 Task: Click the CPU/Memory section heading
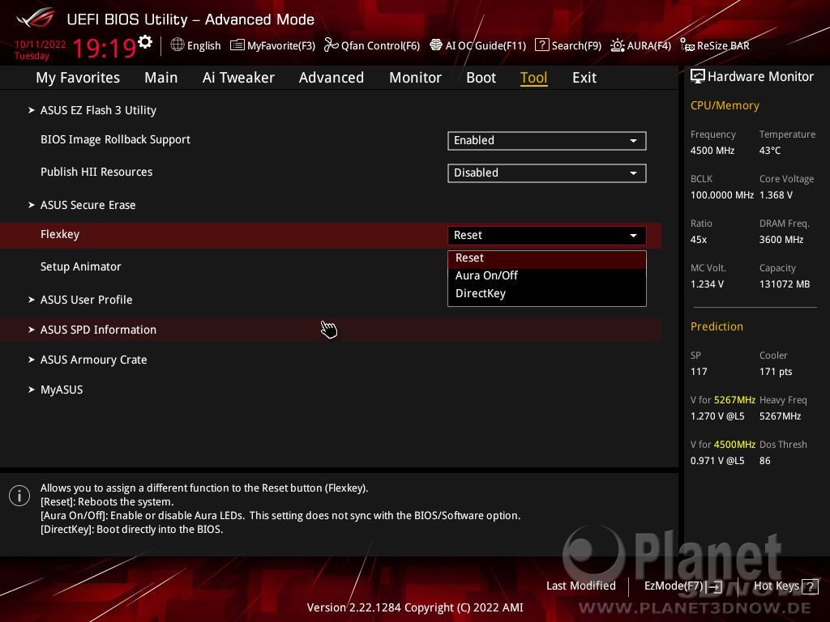pos(725,105)
